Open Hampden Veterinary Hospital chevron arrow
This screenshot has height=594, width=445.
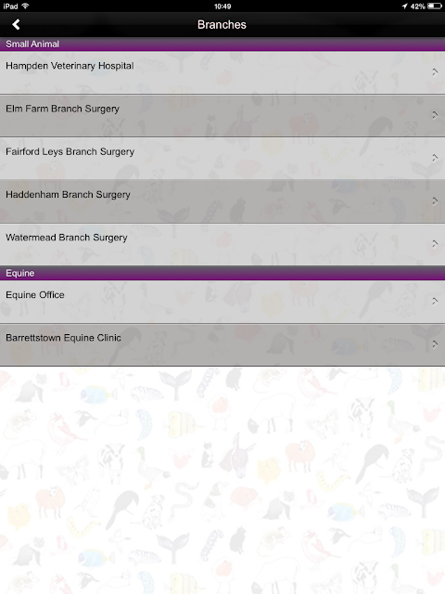pos(435,72)
